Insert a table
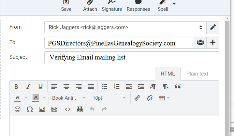This screenshot has width=234, height=136. 162,98
